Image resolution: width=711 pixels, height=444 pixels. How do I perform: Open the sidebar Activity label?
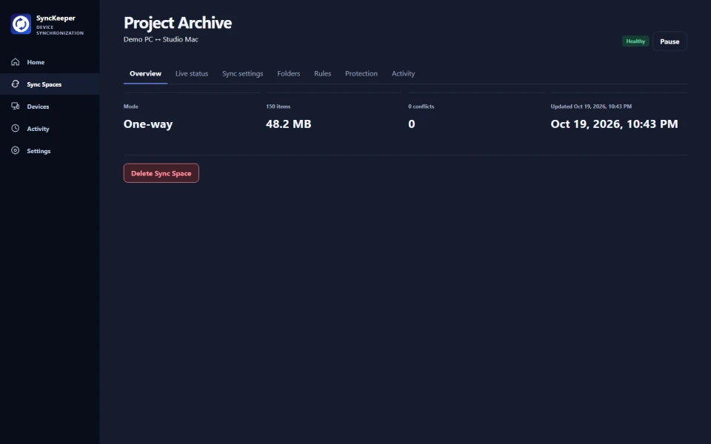(x=38, y=129)
